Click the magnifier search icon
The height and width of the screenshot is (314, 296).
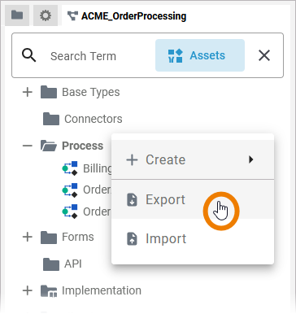(x=29, y=55)
